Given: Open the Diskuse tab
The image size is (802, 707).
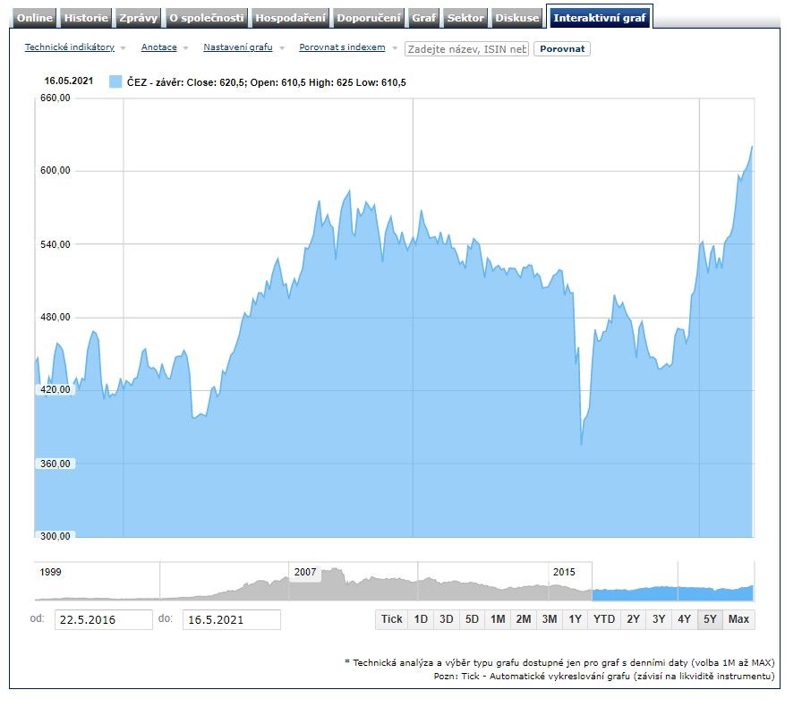Looking at the screenshot, I should point(517,18).
